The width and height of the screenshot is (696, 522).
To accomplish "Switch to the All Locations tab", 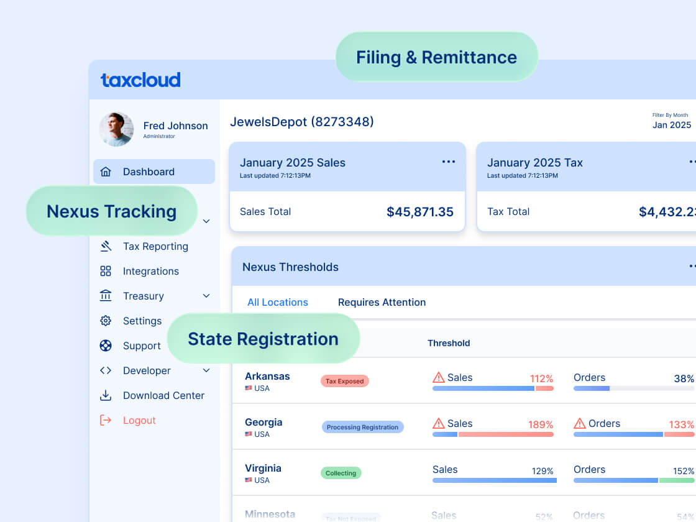I will tap(277, 302).
